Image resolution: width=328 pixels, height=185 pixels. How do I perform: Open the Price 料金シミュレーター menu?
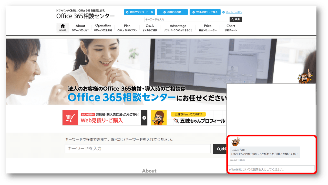[208, 28]
